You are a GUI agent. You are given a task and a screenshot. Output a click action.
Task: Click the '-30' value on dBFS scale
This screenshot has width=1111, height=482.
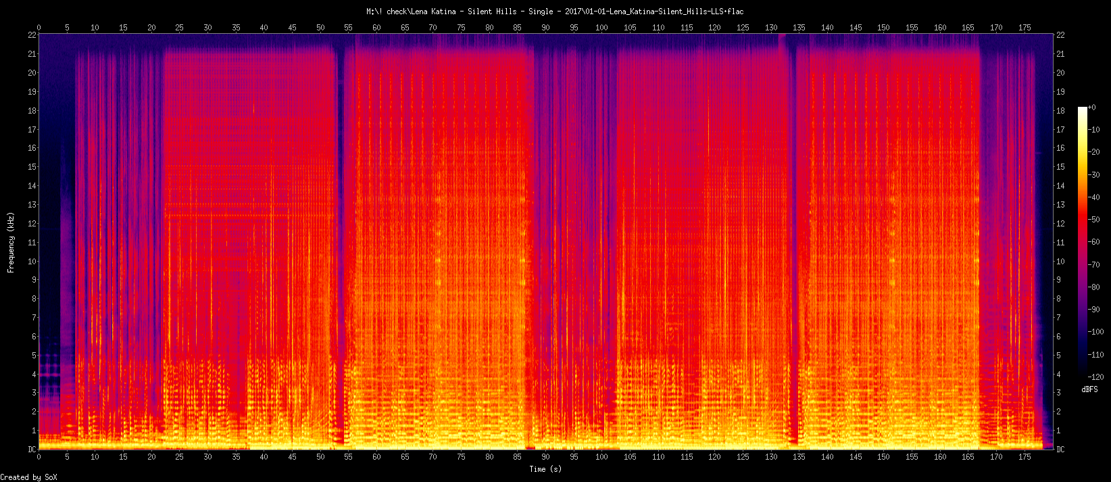coord(1093,174)
